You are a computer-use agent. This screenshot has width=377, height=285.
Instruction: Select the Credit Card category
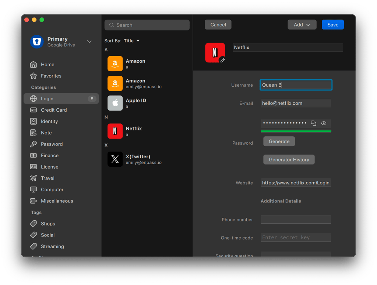pos(61,110)
